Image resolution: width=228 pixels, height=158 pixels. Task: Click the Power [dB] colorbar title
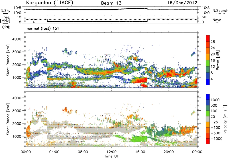tap(217, 60)
